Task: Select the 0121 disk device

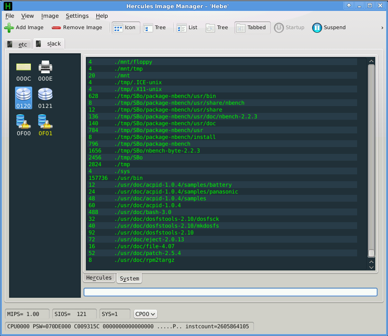Action: 45,98
